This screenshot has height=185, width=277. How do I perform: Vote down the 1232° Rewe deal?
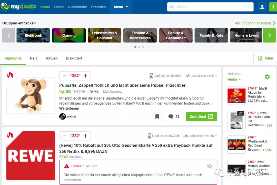(x=65, y=136)
